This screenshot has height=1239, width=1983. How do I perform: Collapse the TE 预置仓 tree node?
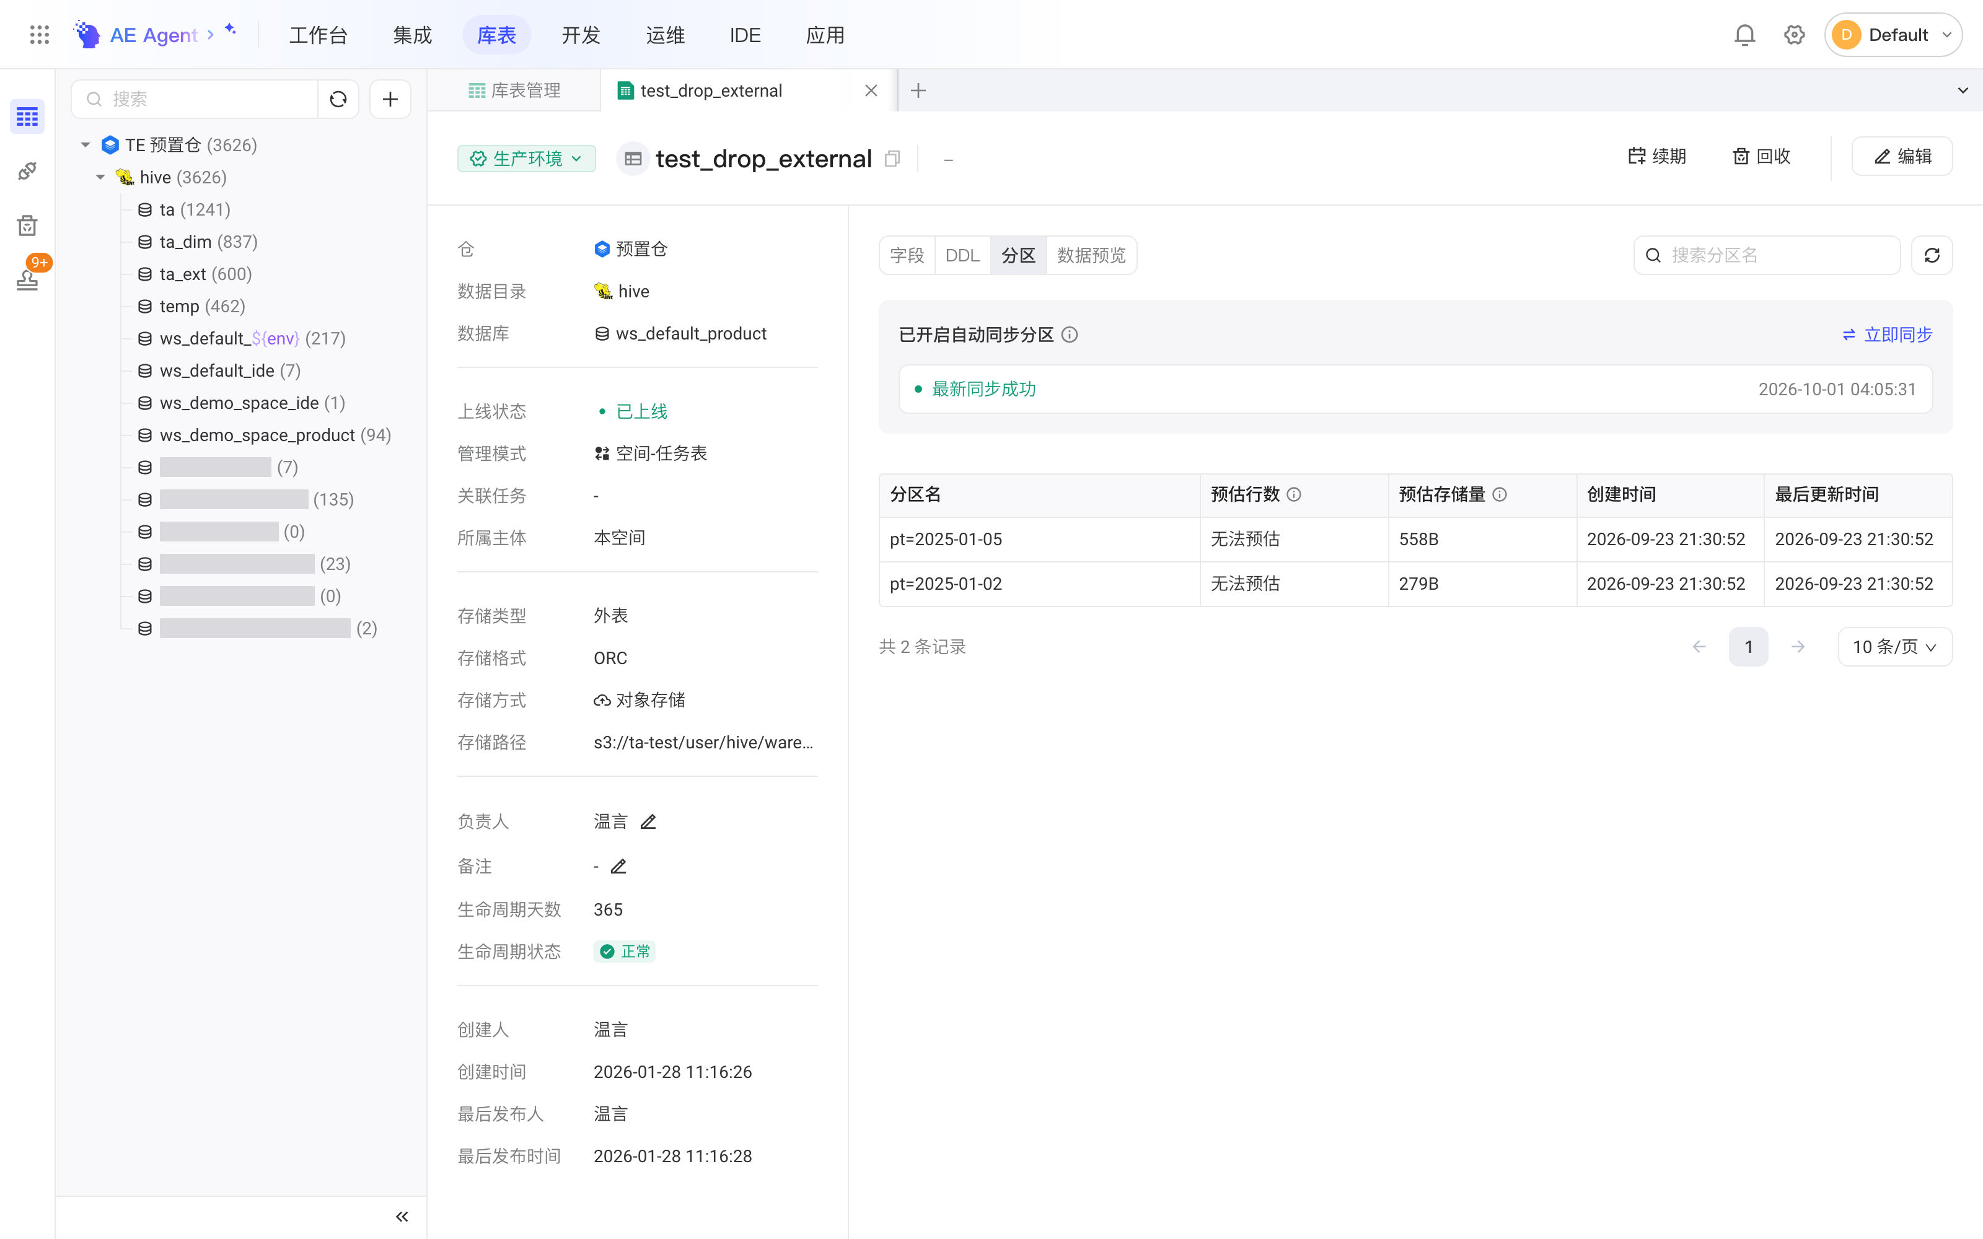[x=86, y=145]
